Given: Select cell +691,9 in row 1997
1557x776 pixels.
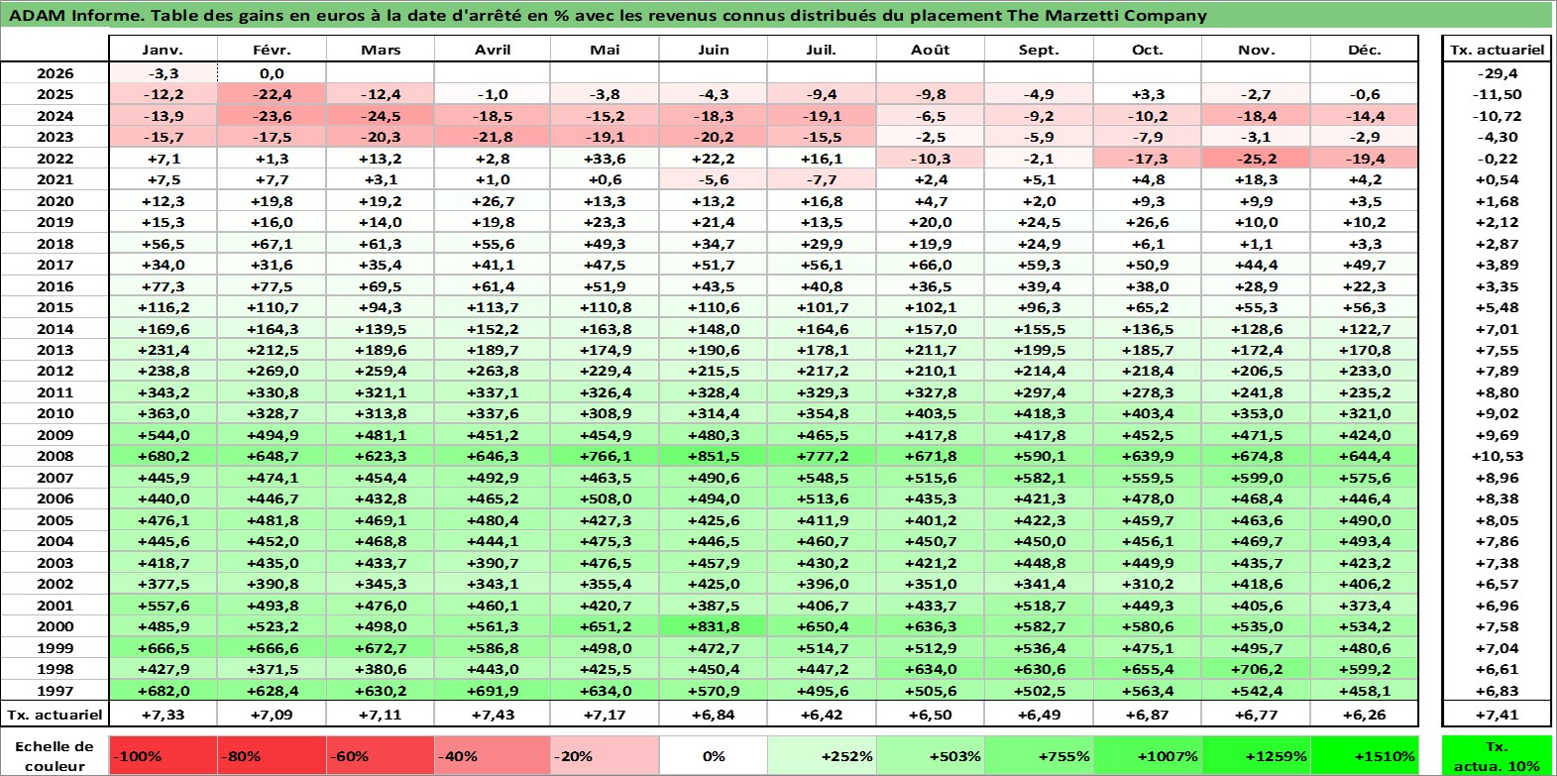Looking at the screenshot, I should click(x=493, y=691).
